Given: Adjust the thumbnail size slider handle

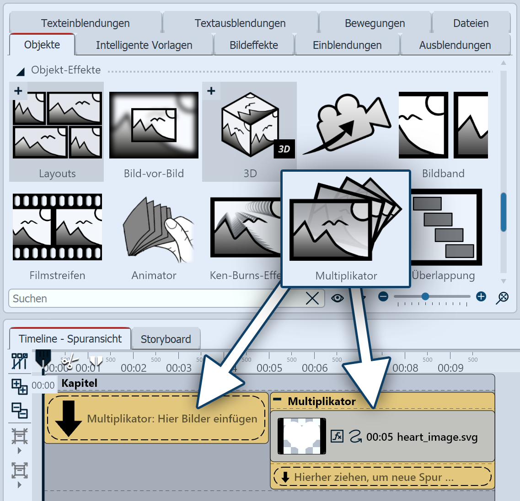Looking at the screenshot, I should pos(425,297).
